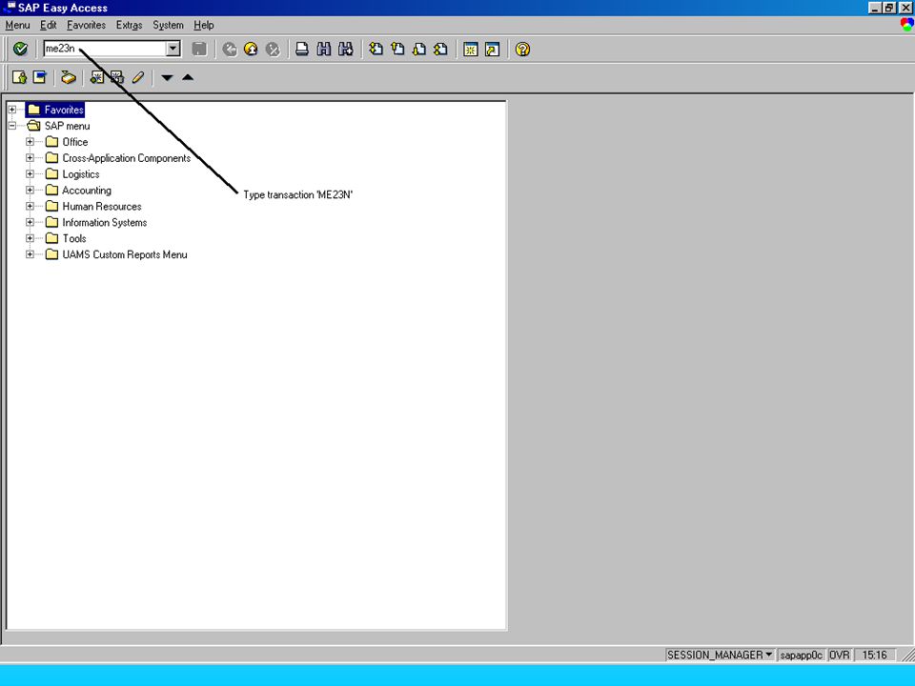The image size is (915, 686).
Task: Expand the Information Systems folder node
Action: (x=30, y=222)
